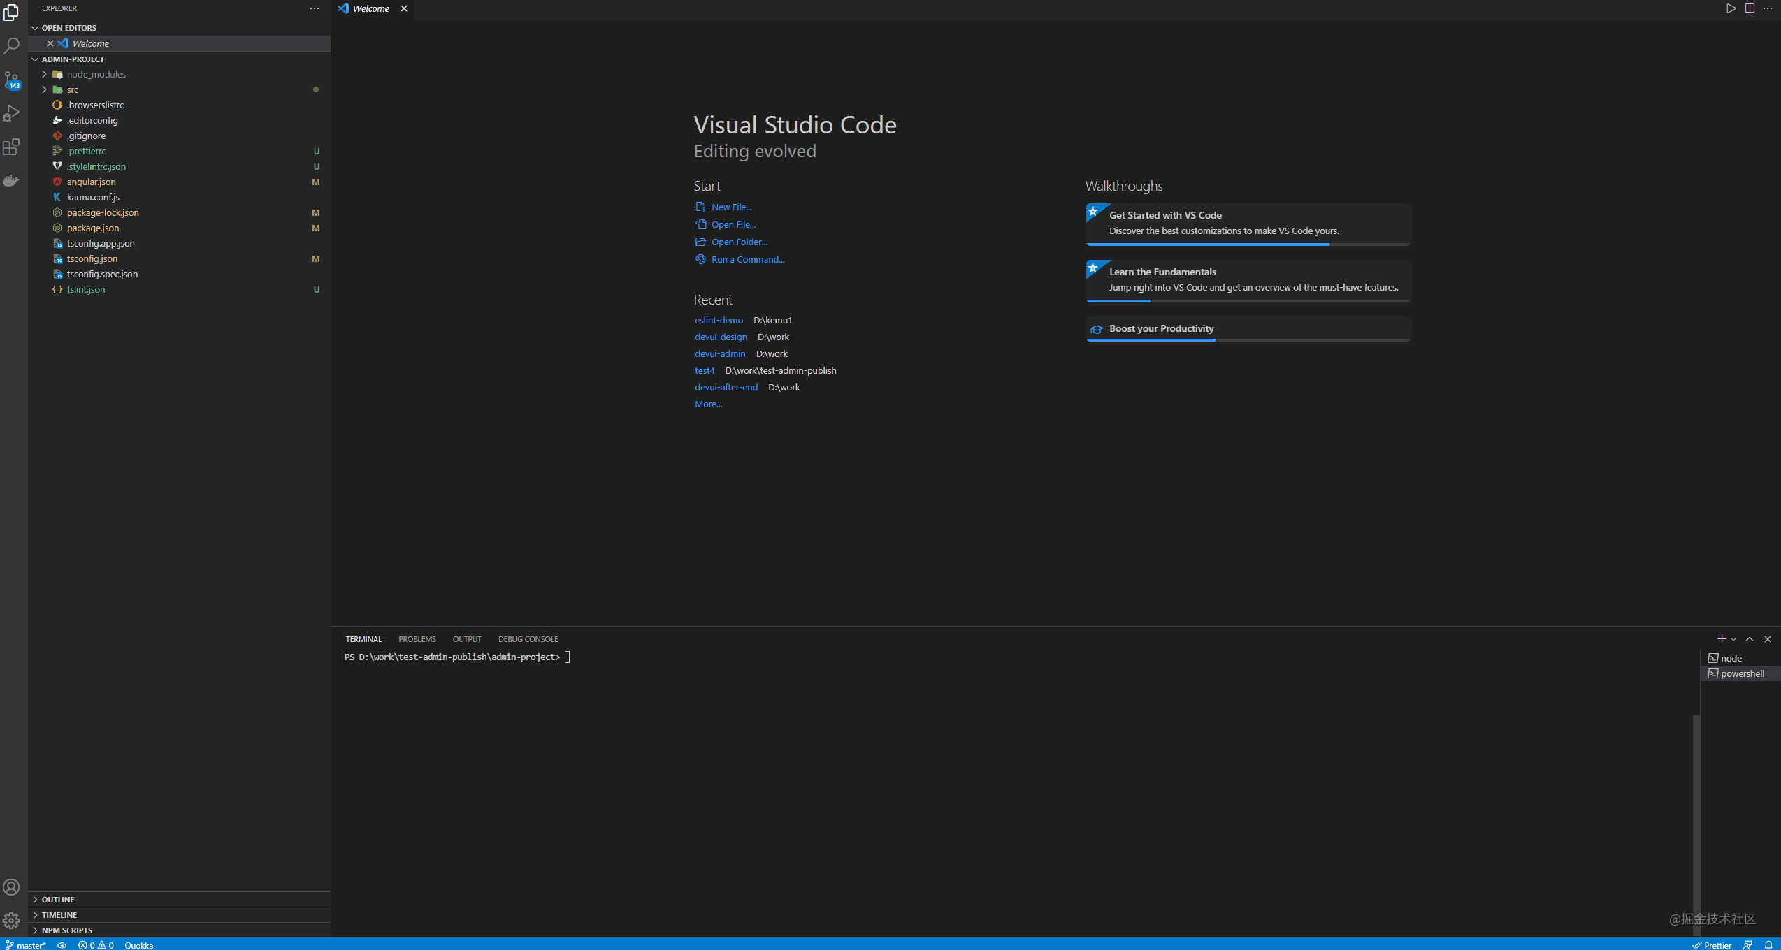The width and height of the screenshot is (1781, 950).
Task: Open the devui-admin recent project
Action: pyautogui.click(x=720, y=353)
